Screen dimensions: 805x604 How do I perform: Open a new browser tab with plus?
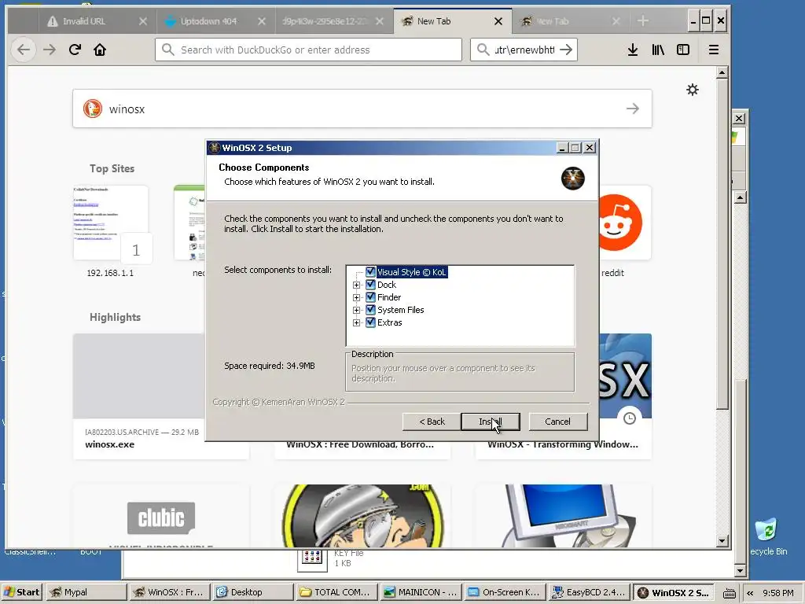pos(643,21)
